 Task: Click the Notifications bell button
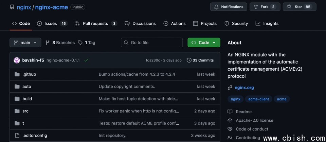coord(229,7)
